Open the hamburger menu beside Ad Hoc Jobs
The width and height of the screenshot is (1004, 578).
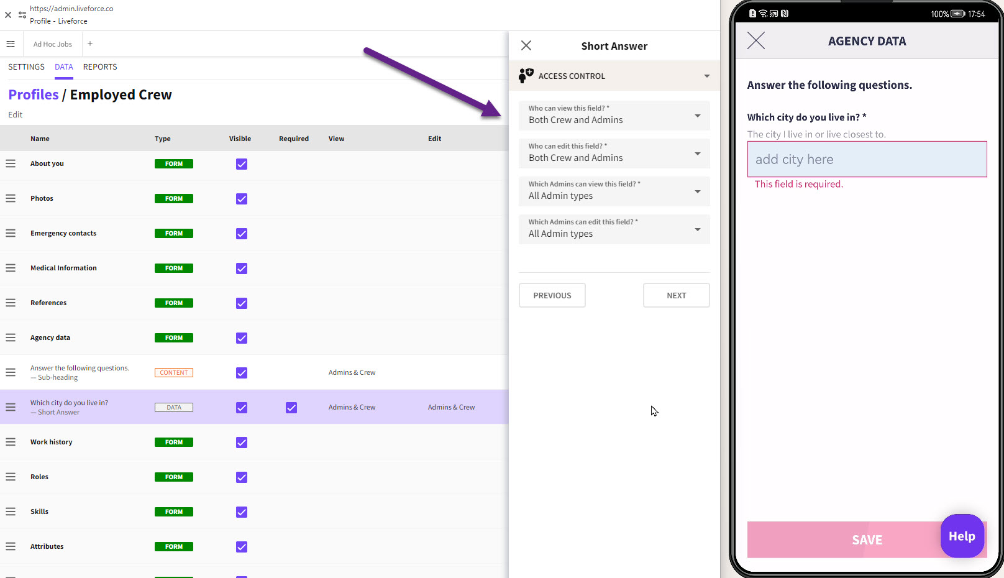pos(11,44)
